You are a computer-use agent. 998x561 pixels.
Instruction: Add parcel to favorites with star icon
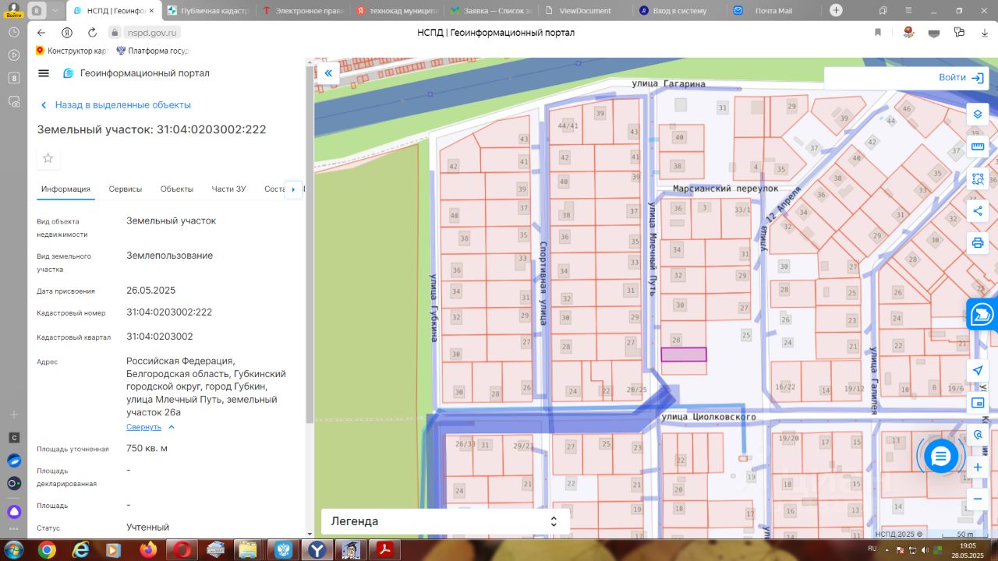pos(48,158)
